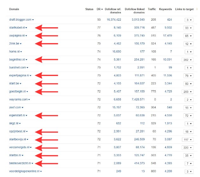Open the start.be domain link
Image resolution: width=200 pixels, height=177 pixels.
[14, 84]
